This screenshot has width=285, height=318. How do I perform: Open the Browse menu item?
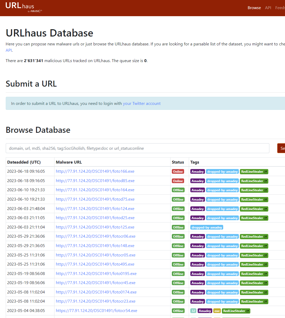(254, 8)
